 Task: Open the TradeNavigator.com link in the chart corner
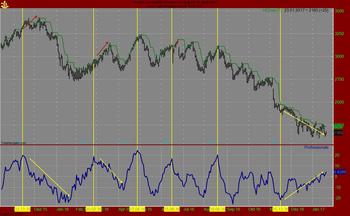coord(13,143)
